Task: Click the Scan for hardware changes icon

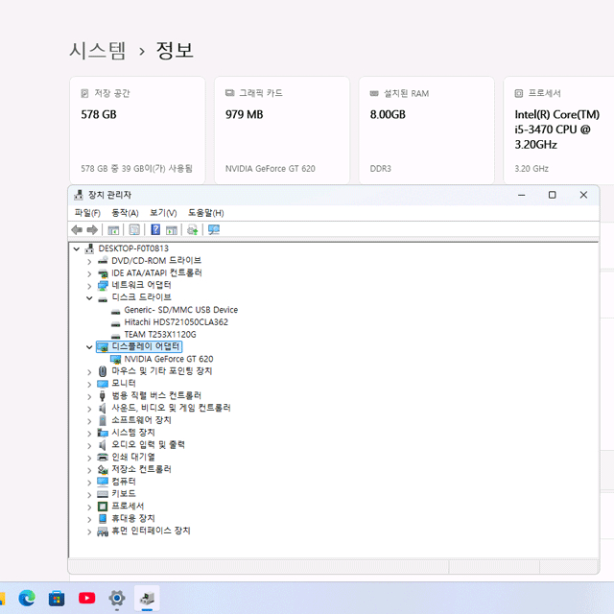Action: pos(214,230)
